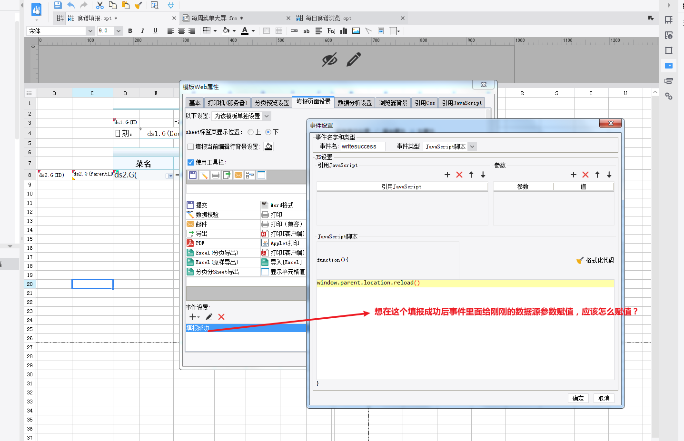Select 填报成功 event in list
684x441 pixels.
[246, 328]
